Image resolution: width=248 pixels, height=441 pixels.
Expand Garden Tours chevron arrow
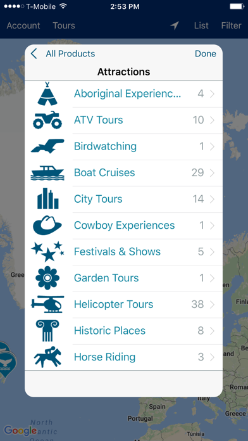tap(212, 278)
